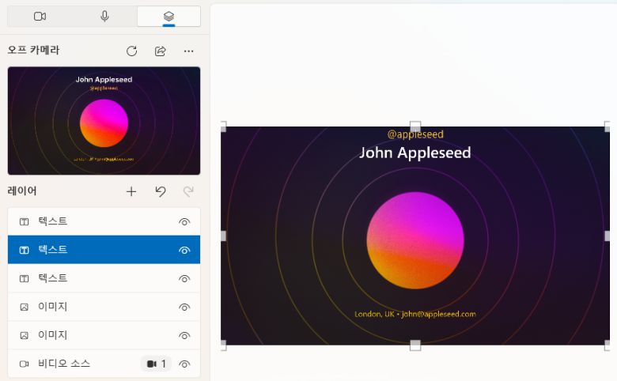Hide the topmost 텍스트 layer via eye icon
This screenshot has width=617, height=381.
184,222
